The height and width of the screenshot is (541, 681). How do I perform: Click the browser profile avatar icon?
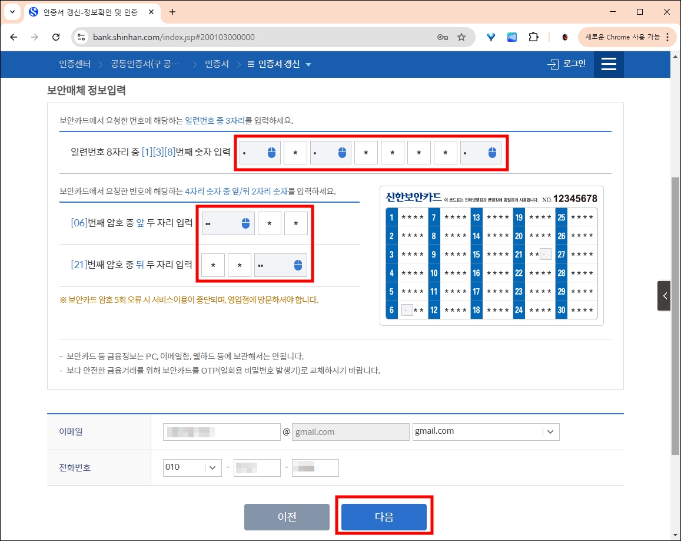564,37
